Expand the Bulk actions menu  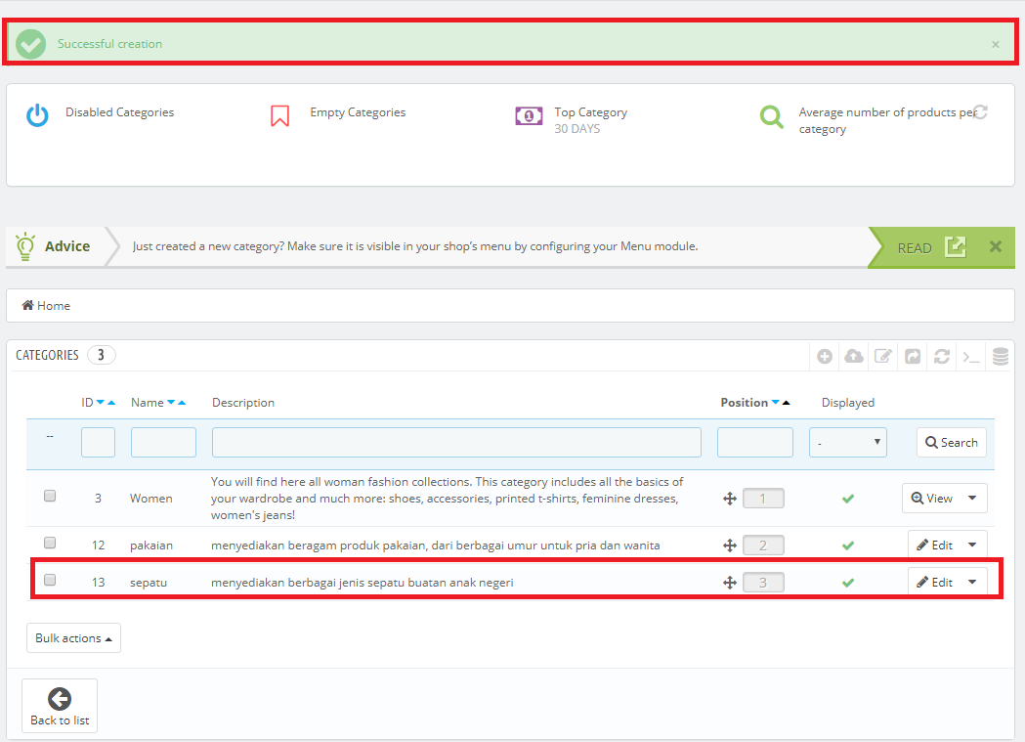[x=73, y=638]
